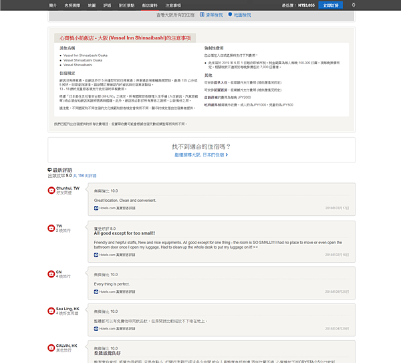This screenshot has height=363, width=401.
Task: Open the 地圖檢視 link
Action: click(x=242, y=15)
